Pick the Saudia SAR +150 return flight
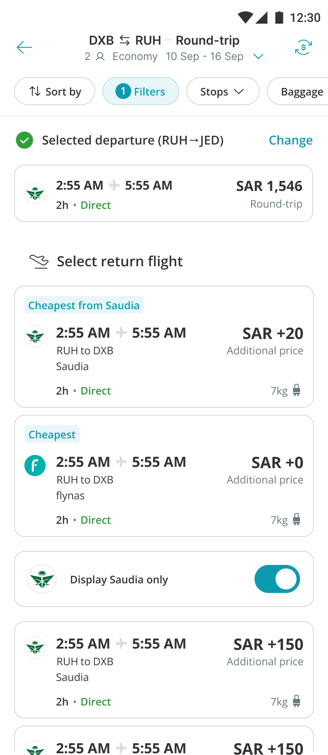328x755 pixels. [x=164, y=670]
